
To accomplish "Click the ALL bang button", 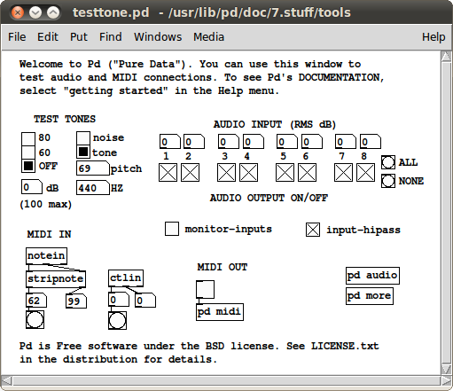I will coord(388,162).
